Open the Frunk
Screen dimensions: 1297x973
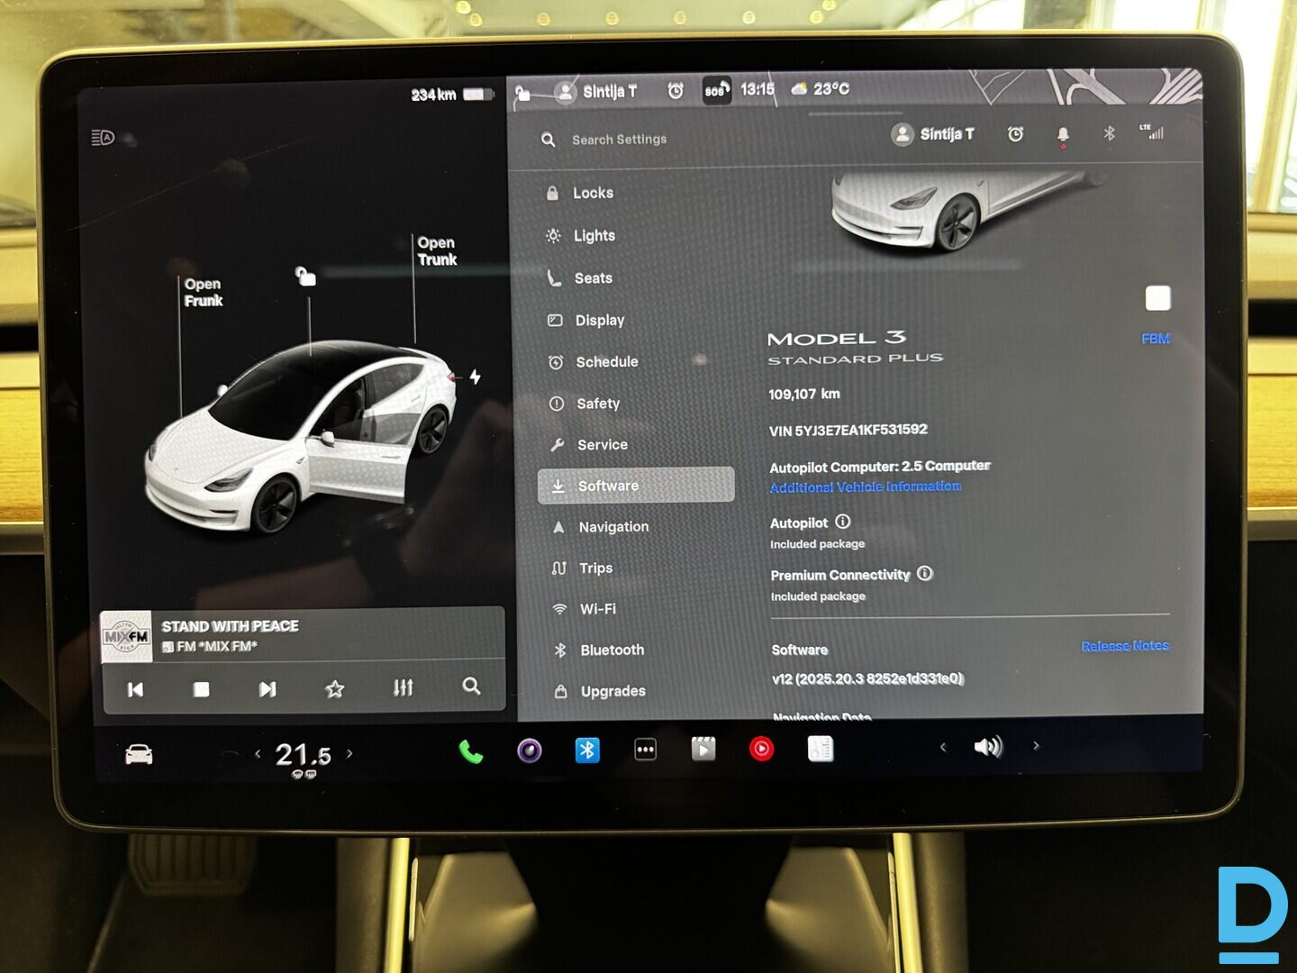(204, 292)
